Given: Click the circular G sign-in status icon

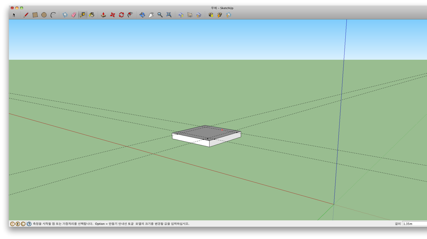Looking at the screenshot, I should [23, 224].
